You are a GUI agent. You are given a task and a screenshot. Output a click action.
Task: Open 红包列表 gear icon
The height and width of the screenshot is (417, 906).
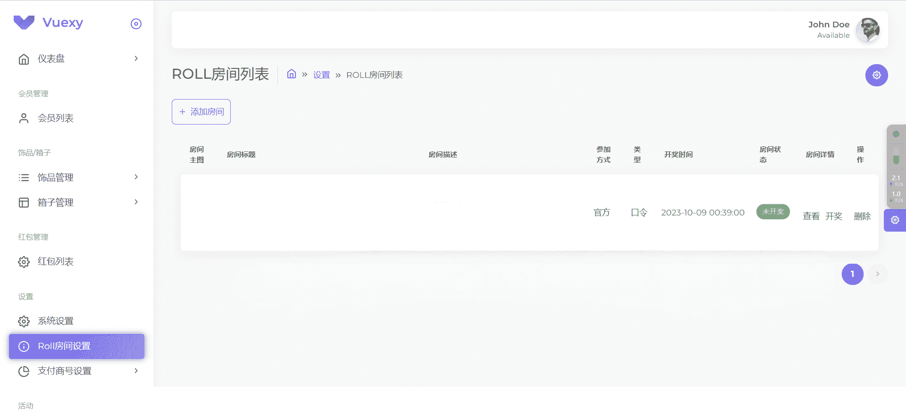click(24, 262)
